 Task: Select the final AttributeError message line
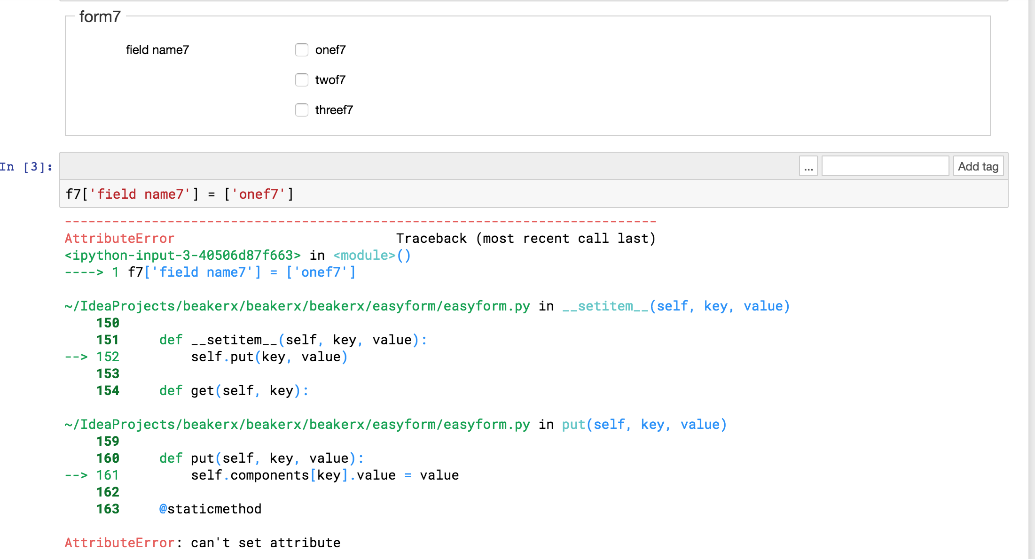pyautogui.click(x=202, y=543)
